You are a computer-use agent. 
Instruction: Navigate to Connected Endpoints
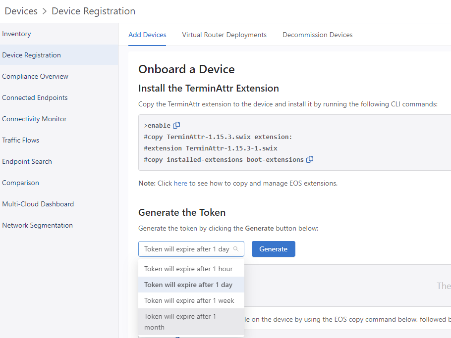(x=35, y=97)
